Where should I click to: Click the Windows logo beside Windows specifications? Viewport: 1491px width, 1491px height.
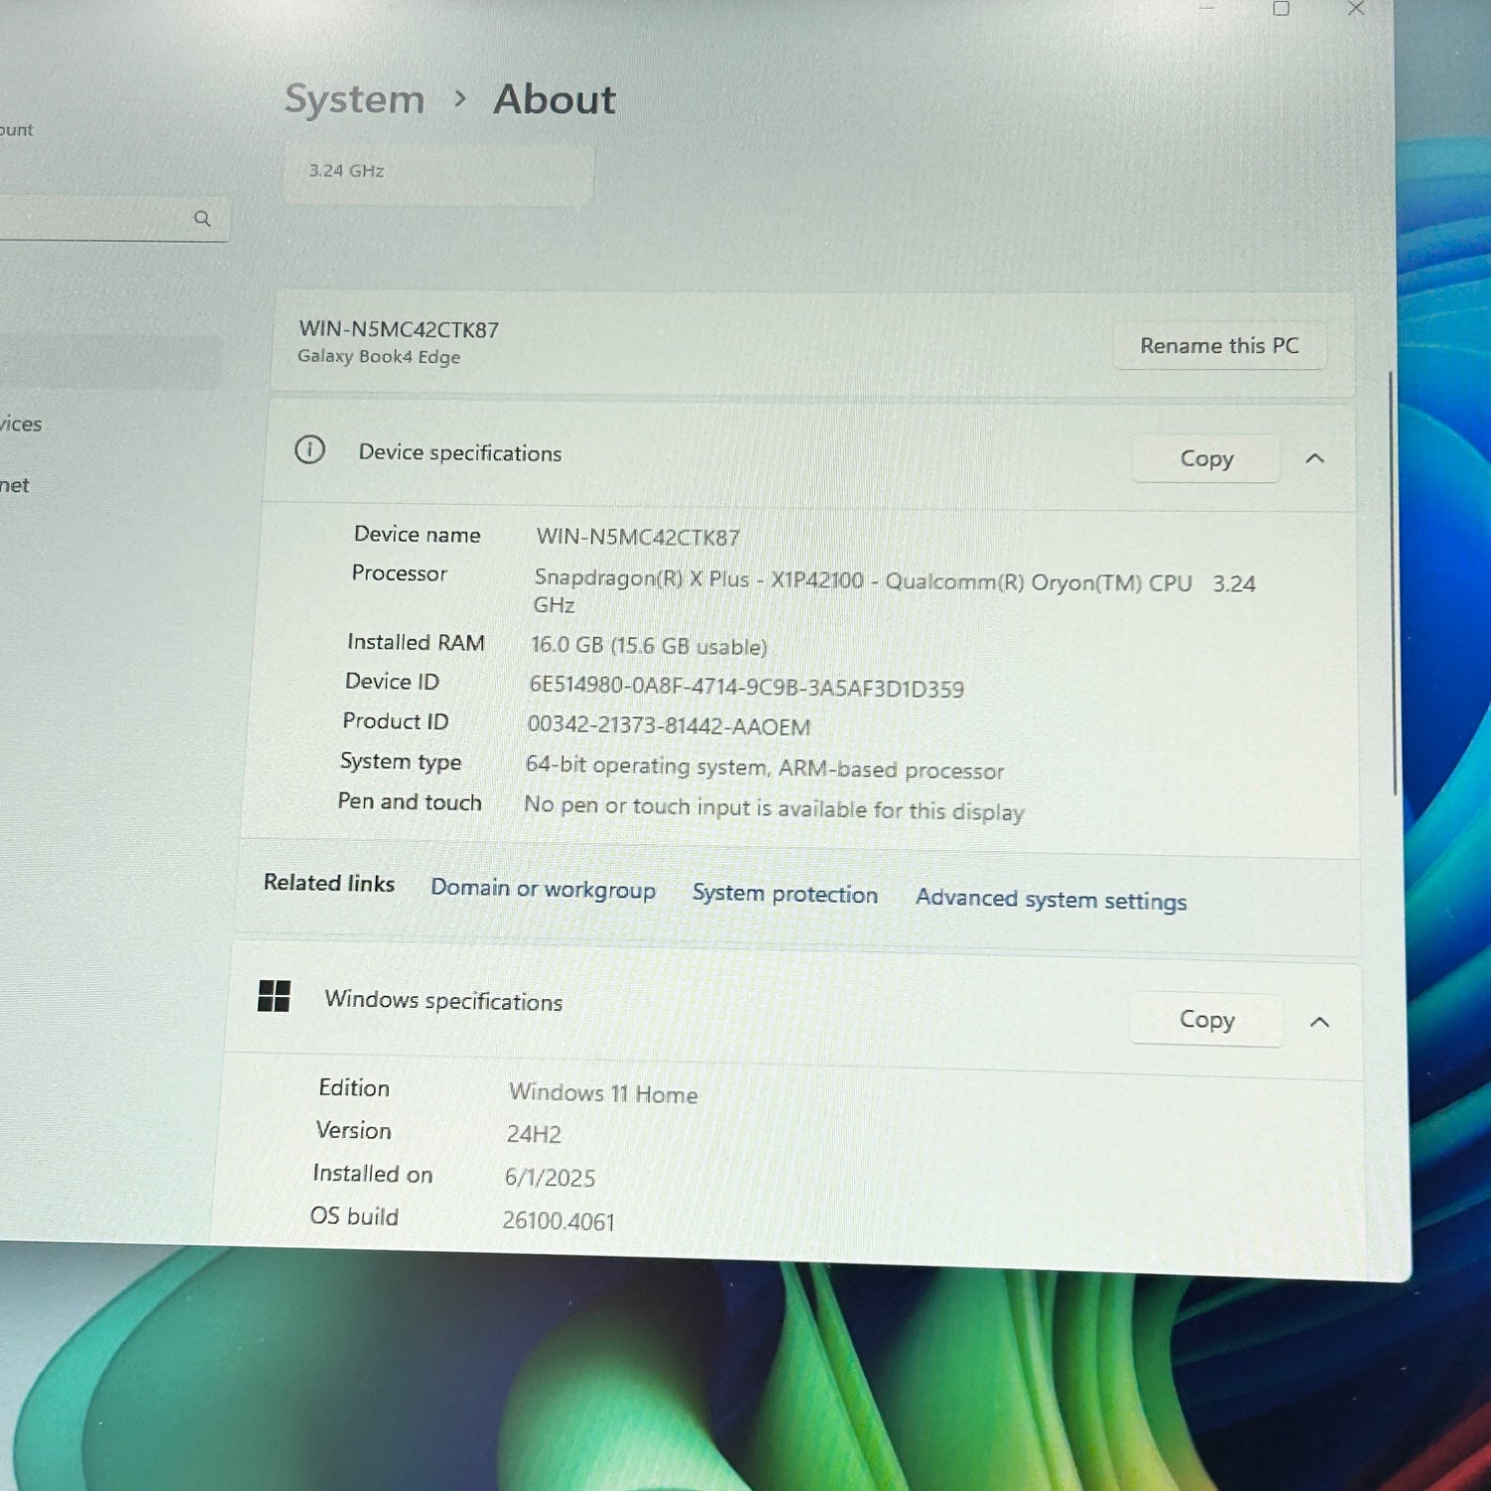[274, 995]
